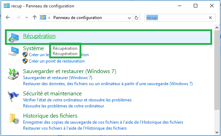Image resolution: width=221 pixels, height=136 pixels.
Task: Clear the recup search with X
Action: tap(210, 18)
